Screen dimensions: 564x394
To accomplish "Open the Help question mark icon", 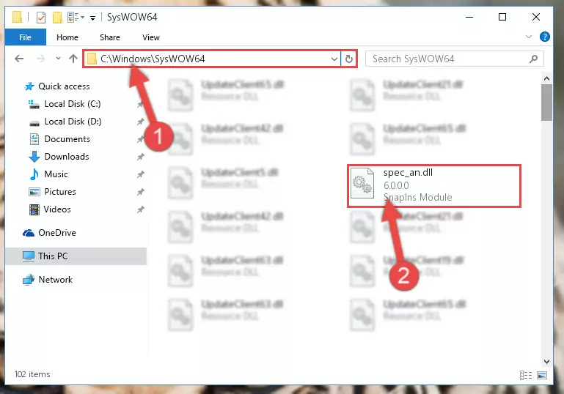I will pyautogui.click(x=545, y=37).
